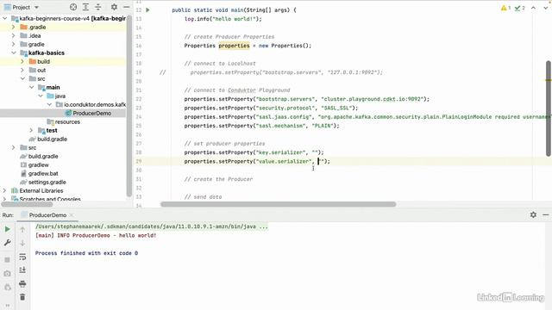Toggle Soft-Wrap in Run console
Viewport: 552px width, 310px height.
pyautogui.click(x=22, y=257)
